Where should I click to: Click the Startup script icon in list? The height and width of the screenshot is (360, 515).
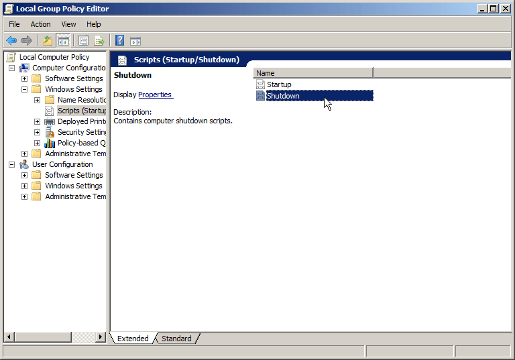click(260, 84)
